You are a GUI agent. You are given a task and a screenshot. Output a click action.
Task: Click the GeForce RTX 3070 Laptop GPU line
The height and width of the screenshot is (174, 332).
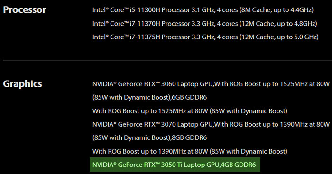[211, 125]
